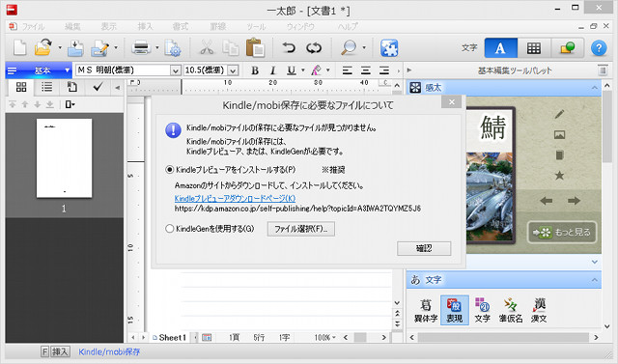The width and height of the screenshot is (618, 364).
Task: Click the もっと見る button
Action: click(562, 232)
